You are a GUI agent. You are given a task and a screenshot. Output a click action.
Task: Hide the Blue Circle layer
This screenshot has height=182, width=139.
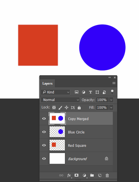(44, 132)
